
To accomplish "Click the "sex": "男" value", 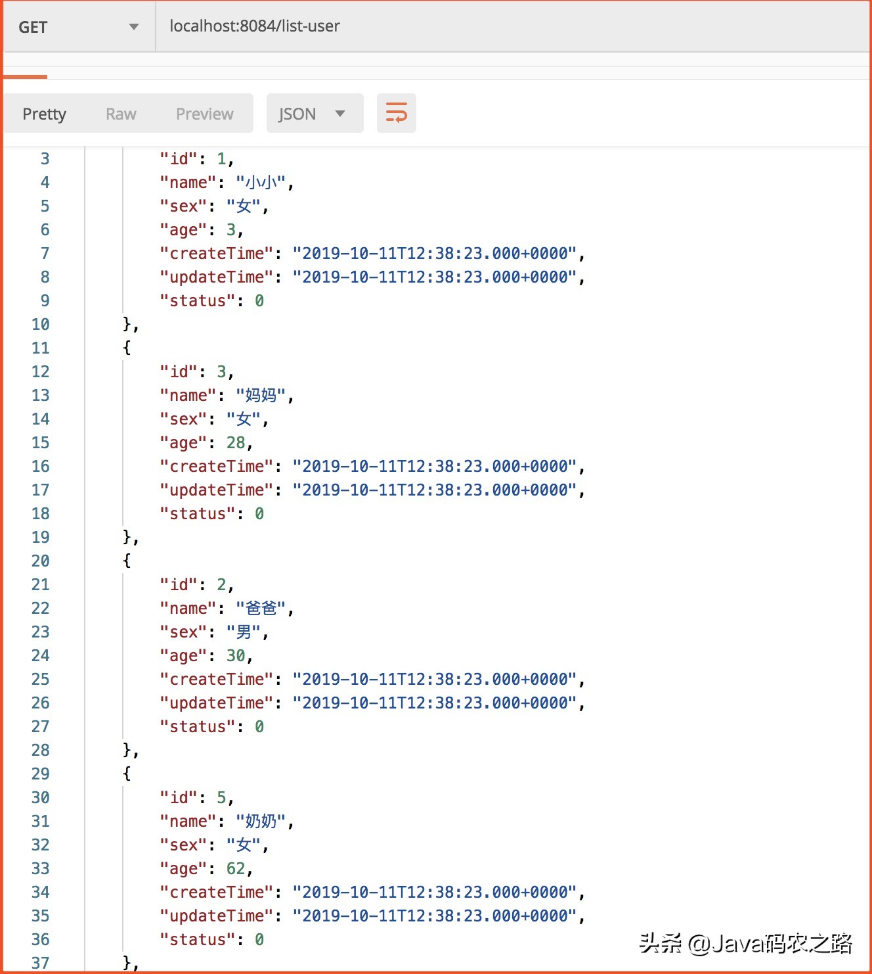I will point(244,632).
